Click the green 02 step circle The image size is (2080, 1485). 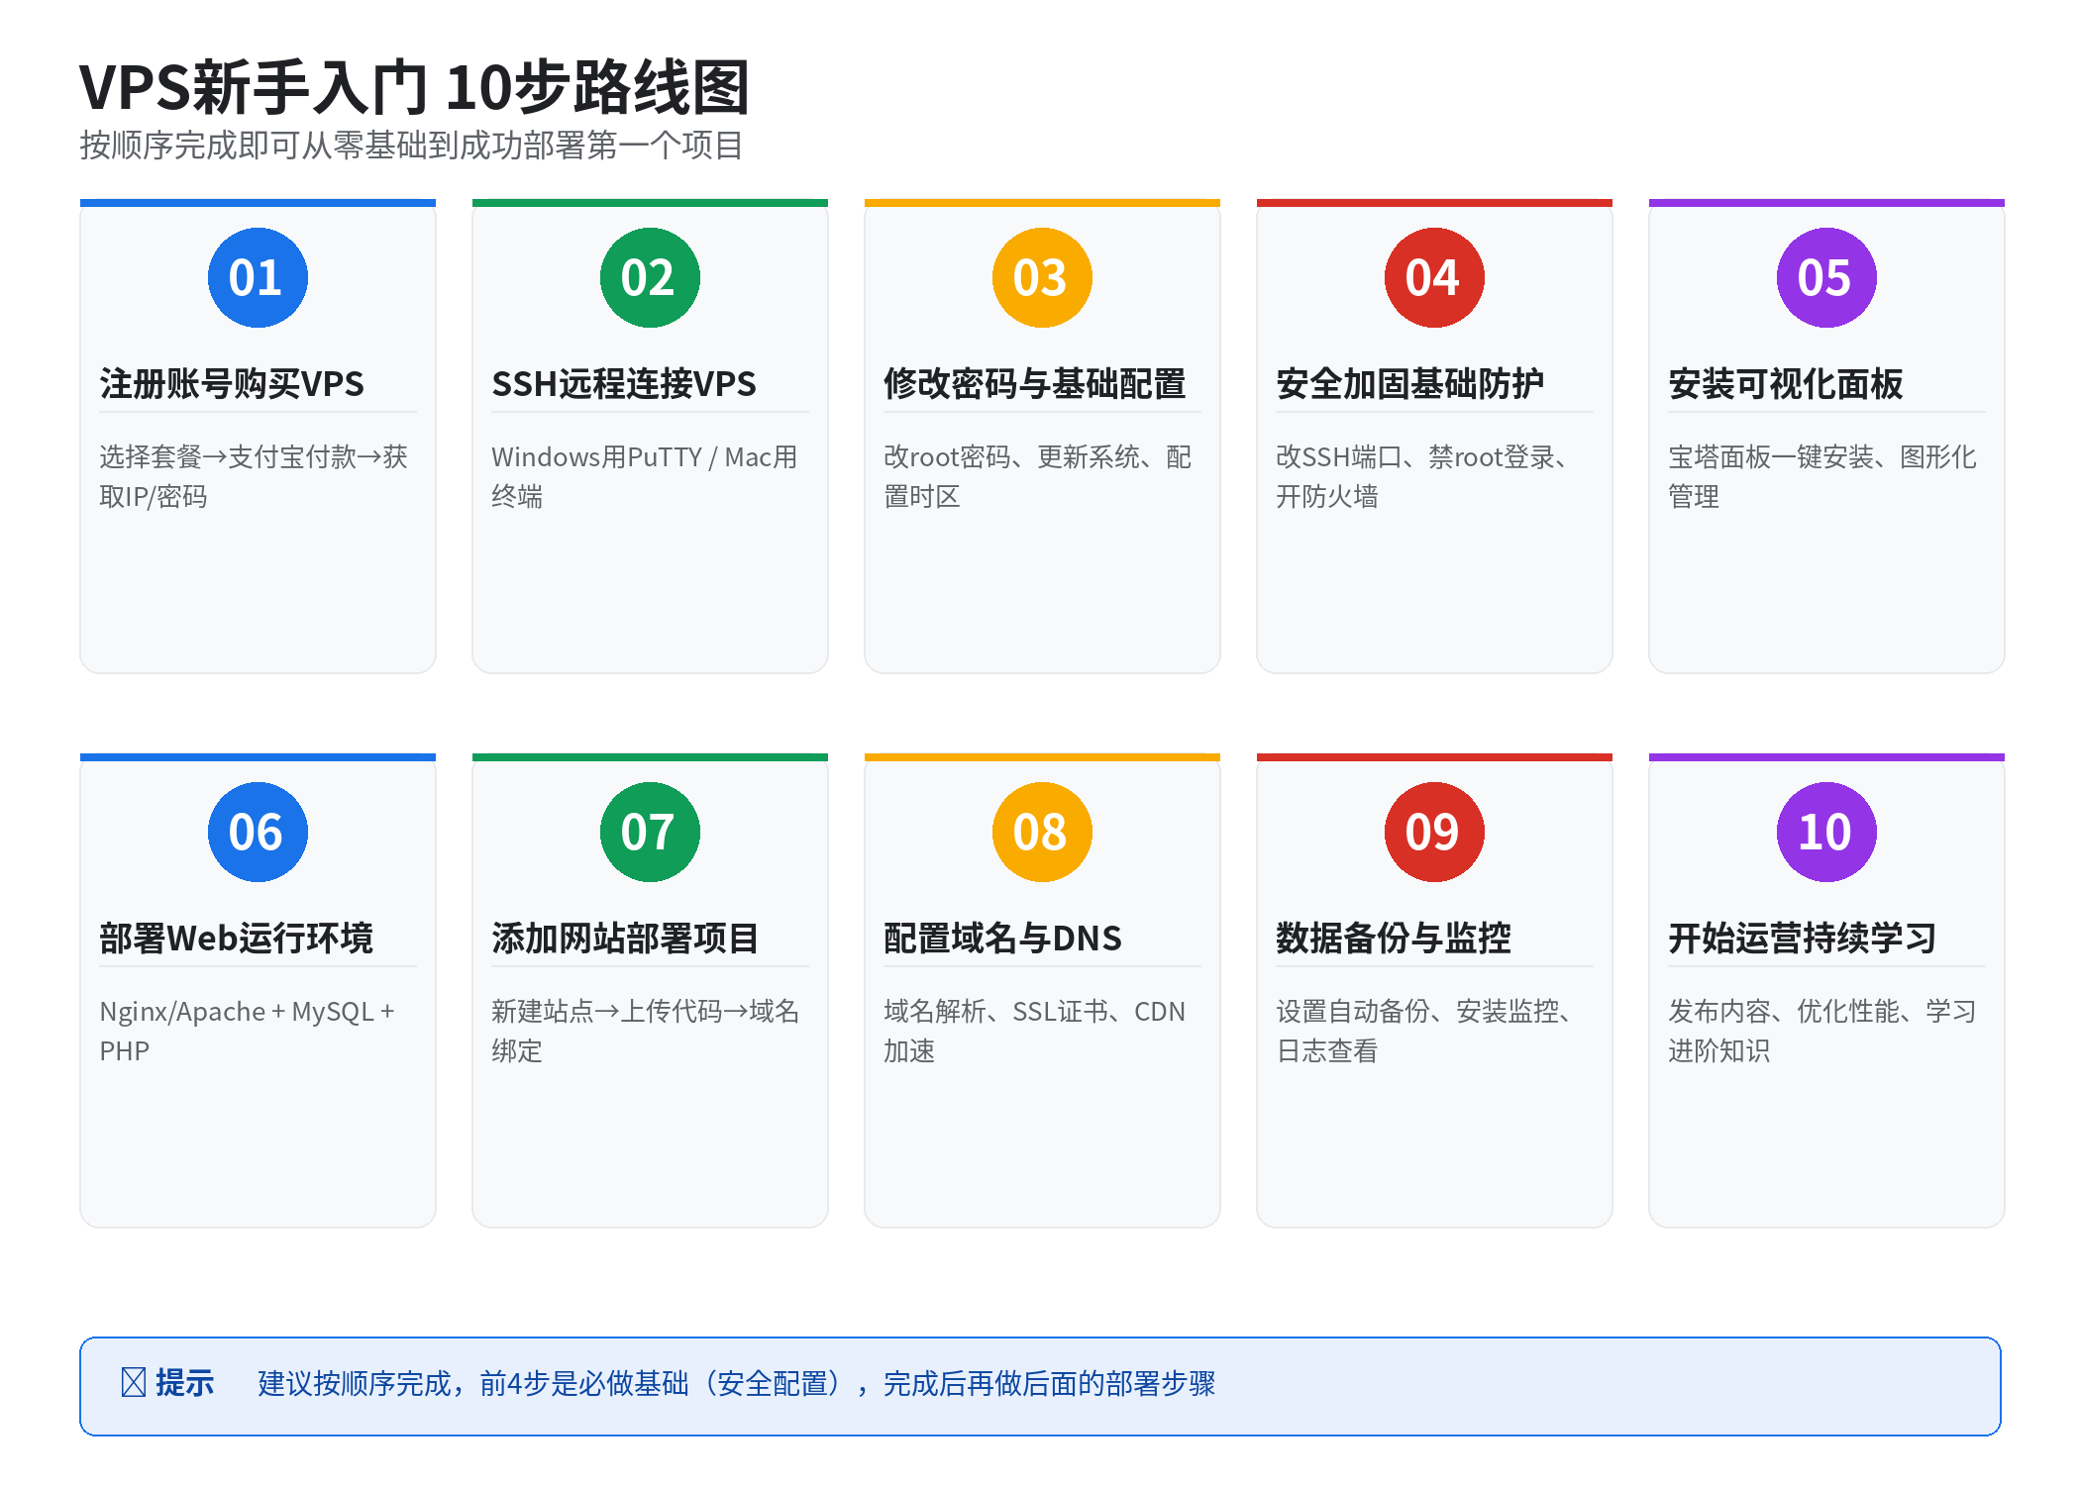point(650,277)
